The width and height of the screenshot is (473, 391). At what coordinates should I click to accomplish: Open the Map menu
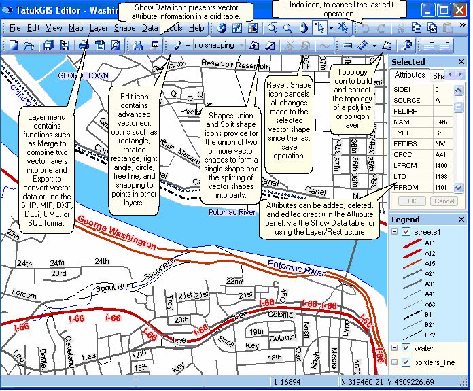pyautogui.click(x=75, y=28)
